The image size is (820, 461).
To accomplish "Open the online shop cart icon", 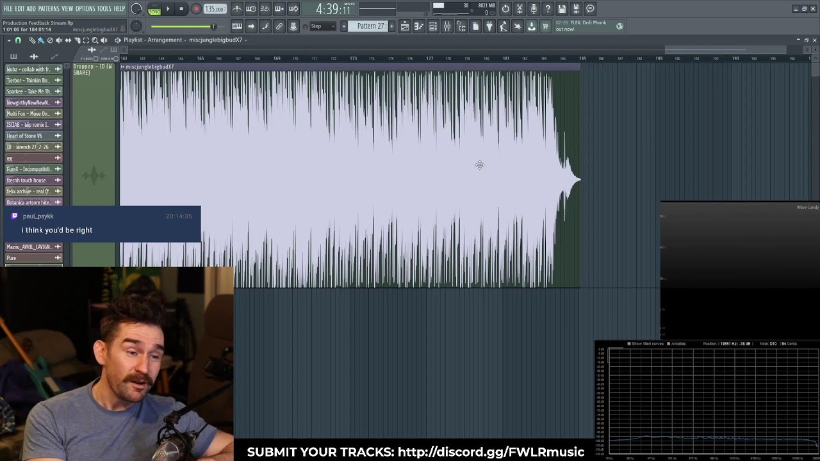I will (546, 26).
